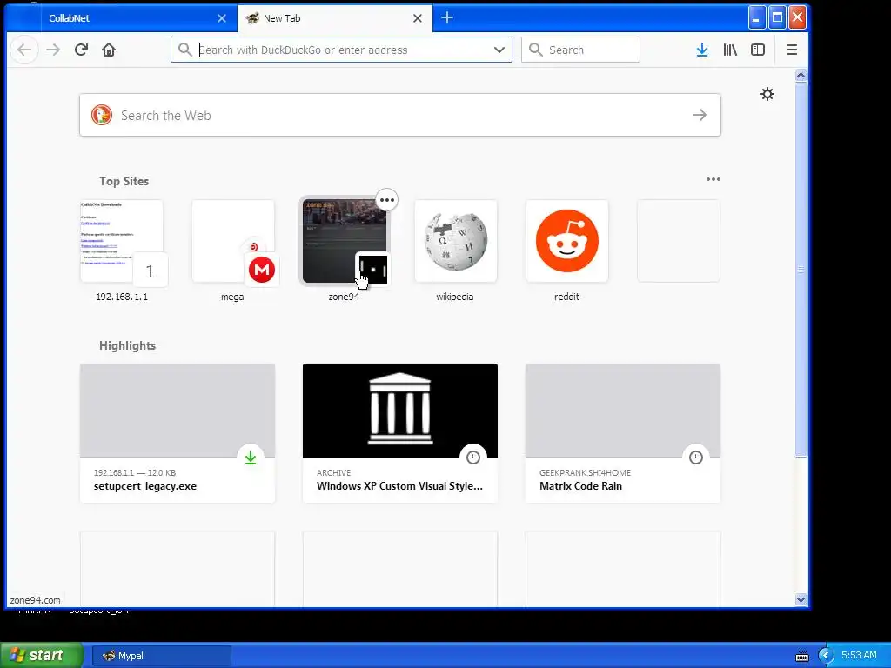This screenshot has height=668, width=891.
Task: Click the mega red M icon
Action: (x=262, y=270)
